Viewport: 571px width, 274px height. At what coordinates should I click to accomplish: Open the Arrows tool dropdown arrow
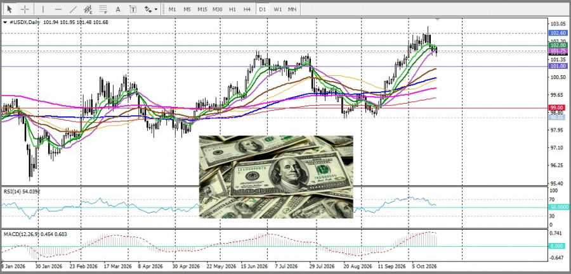[x=156, y=9]
